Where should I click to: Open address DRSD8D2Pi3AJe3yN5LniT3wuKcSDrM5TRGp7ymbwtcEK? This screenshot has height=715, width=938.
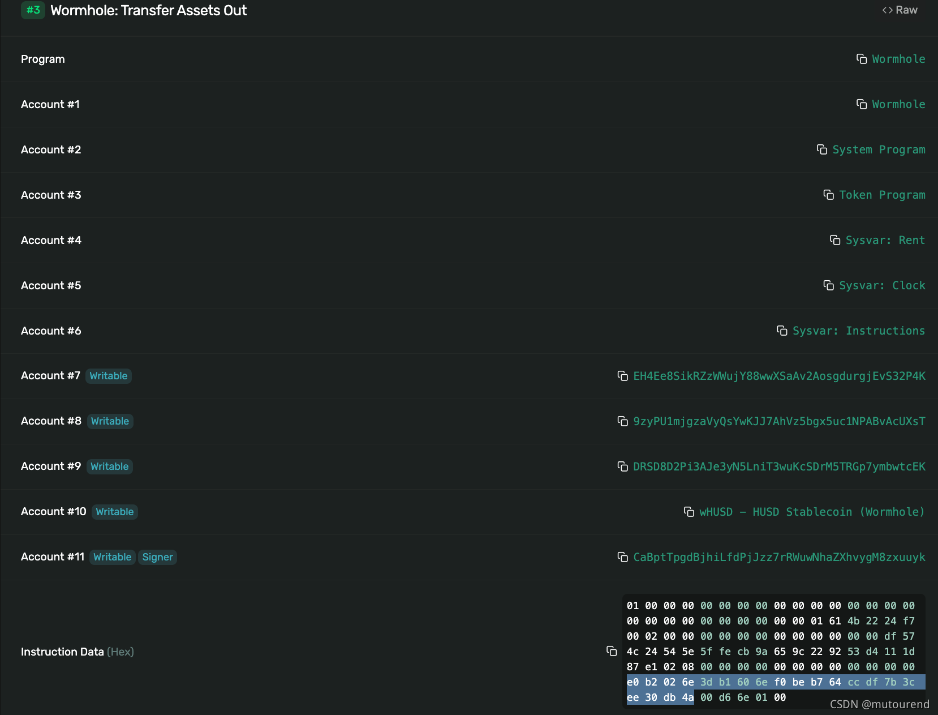pyautogui.click(x=779, y=466)
